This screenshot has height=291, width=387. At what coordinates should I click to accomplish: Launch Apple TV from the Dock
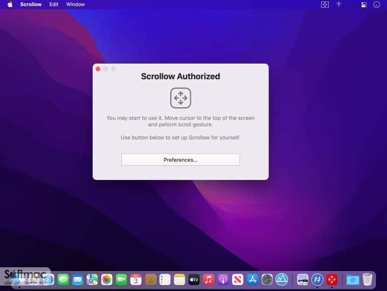pyautogui.click(x=194, y=280)
